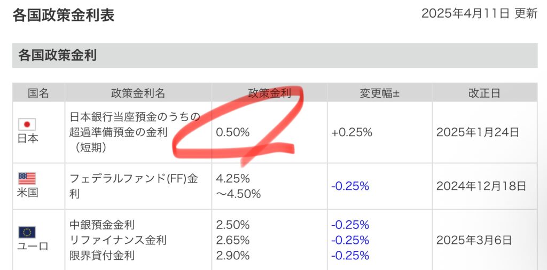Click the United States flag icon

click(27, 178)
